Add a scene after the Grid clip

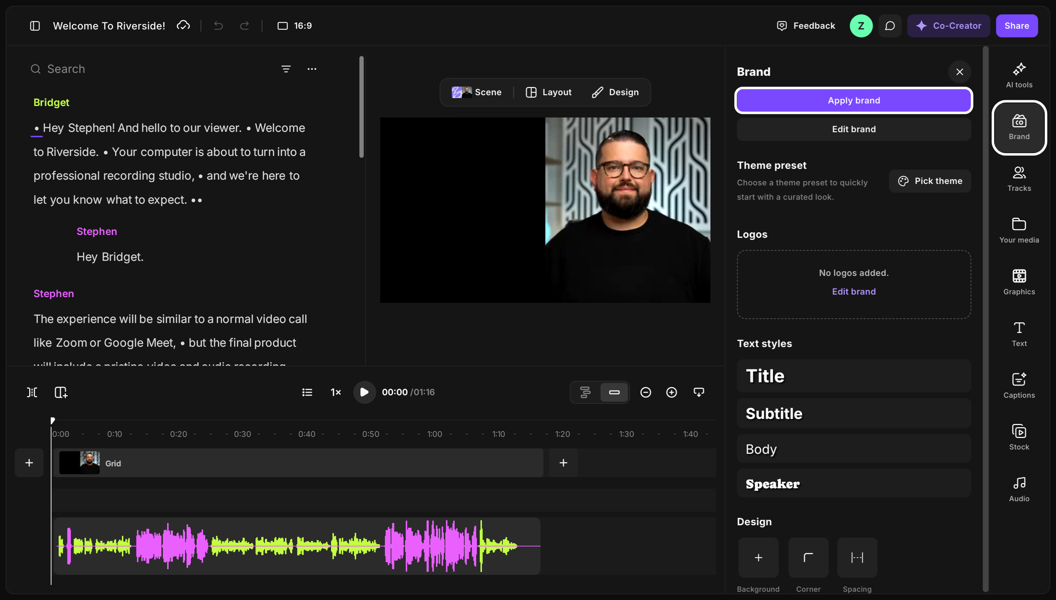[x=563, y=463]
